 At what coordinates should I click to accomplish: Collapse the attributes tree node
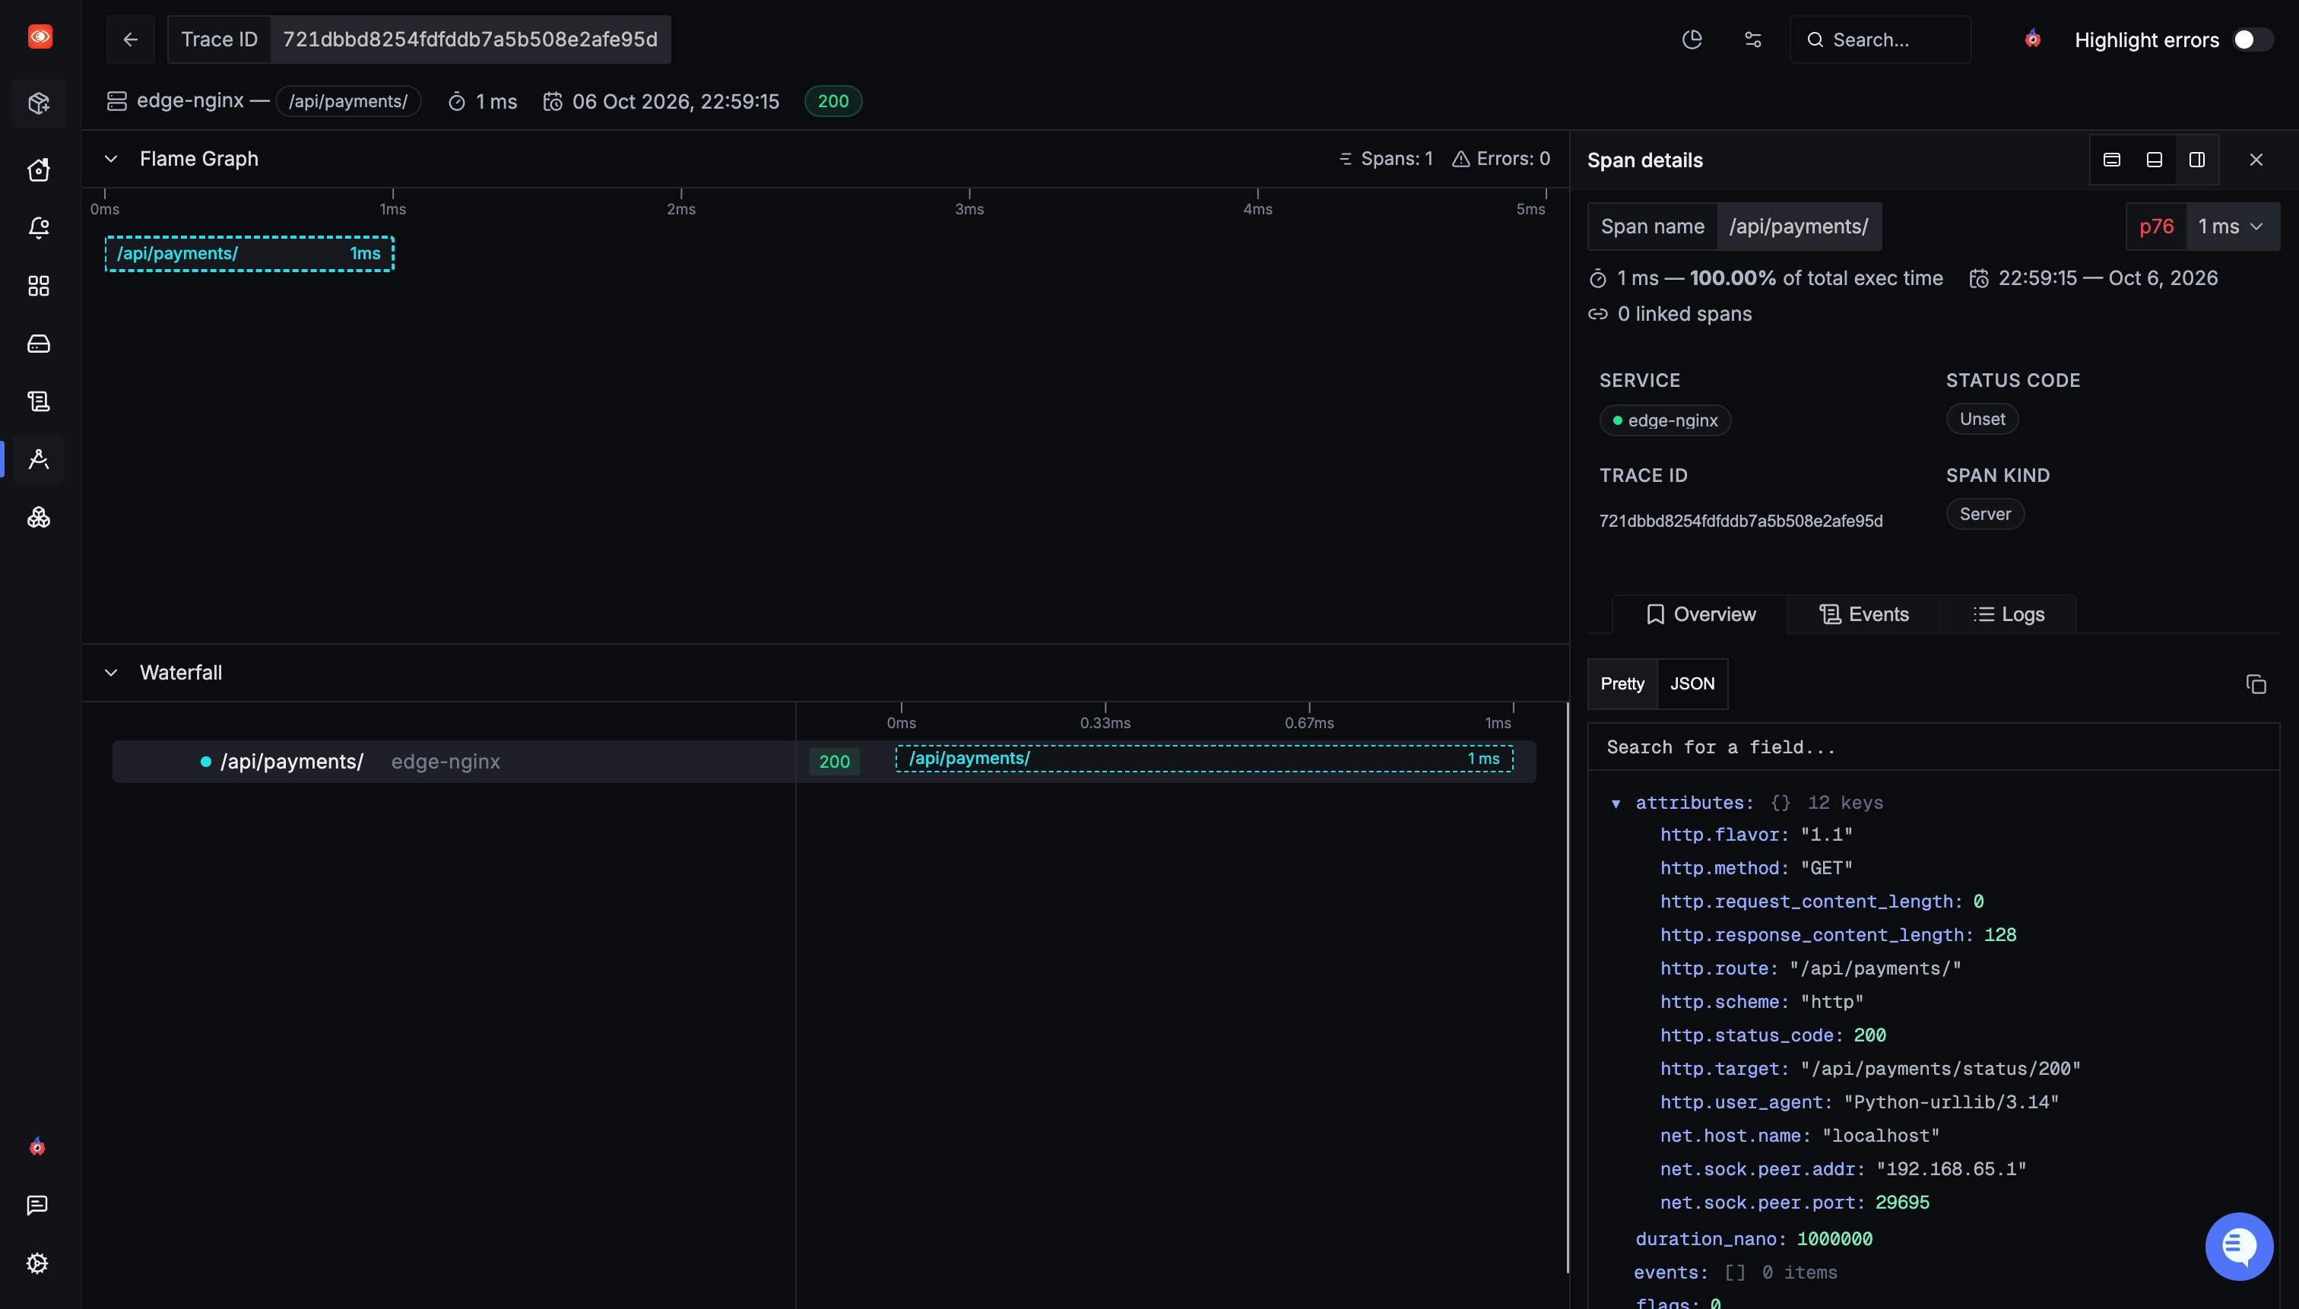1616,803
